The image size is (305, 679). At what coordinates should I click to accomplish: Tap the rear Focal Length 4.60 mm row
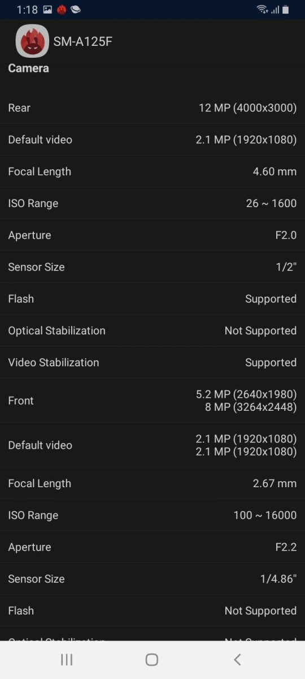[x=152, y=171]
